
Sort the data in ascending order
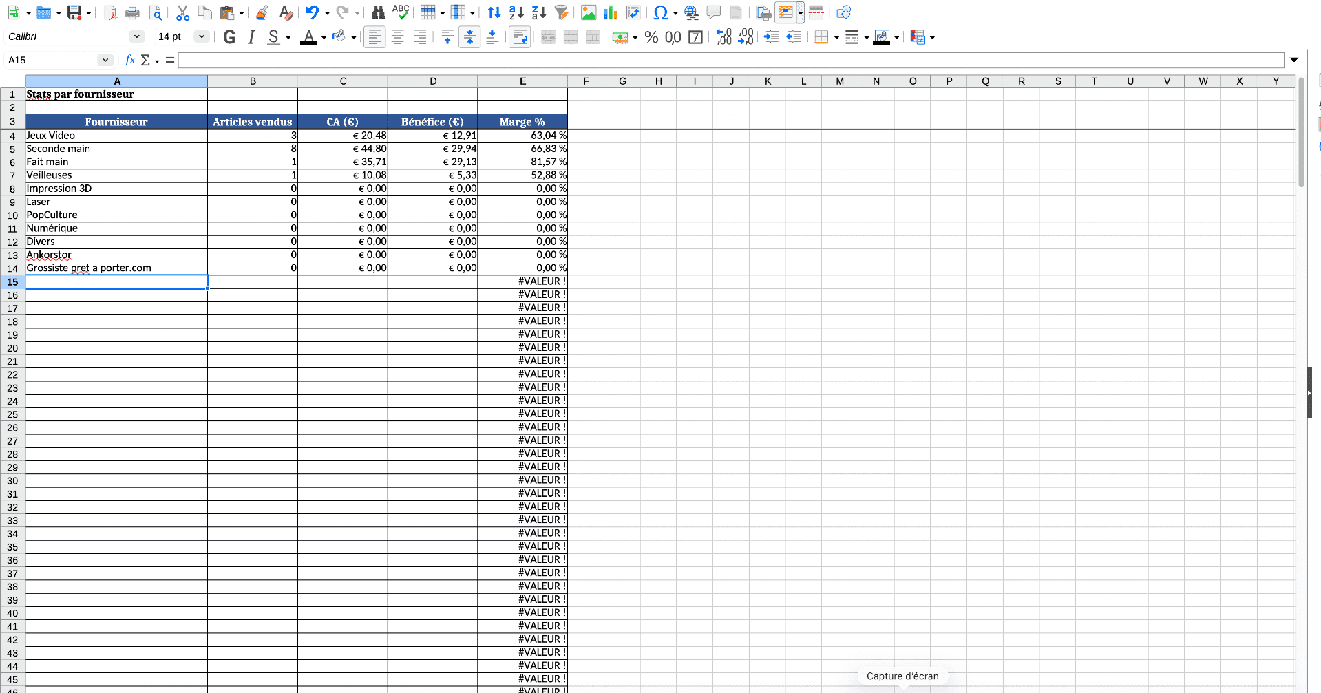click(516, 12)
